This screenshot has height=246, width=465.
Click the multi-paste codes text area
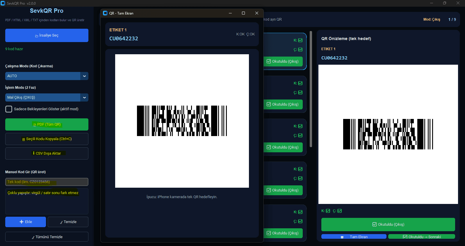click(x=47, y=203)
